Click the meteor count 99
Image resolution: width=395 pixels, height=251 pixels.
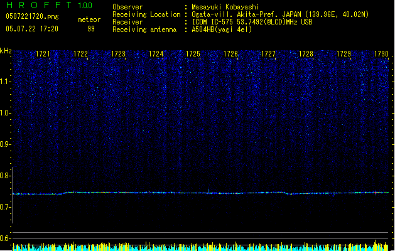tap(91, 29)
